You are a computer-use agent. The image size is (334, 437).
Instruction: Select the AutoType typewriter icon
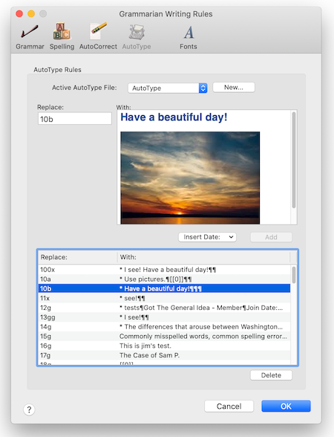point(137,32)
